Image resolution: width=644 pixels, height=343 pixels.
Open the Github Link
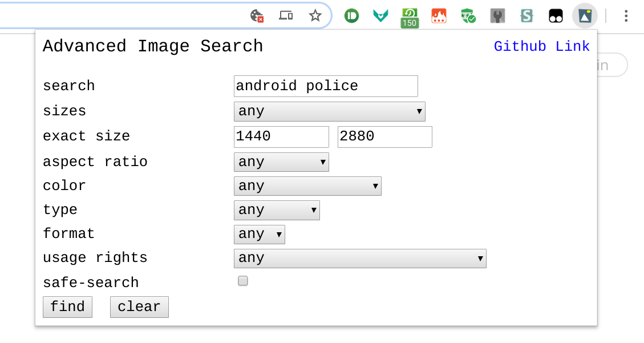click(x=542, y=46)
